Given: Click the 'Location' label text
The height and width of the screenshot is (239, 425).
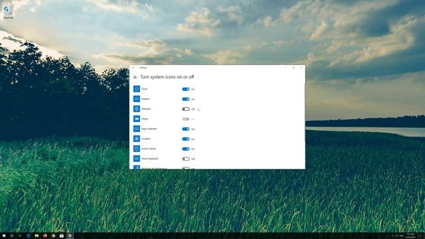Looking at the screenshot, I should [x=146, y=139].
